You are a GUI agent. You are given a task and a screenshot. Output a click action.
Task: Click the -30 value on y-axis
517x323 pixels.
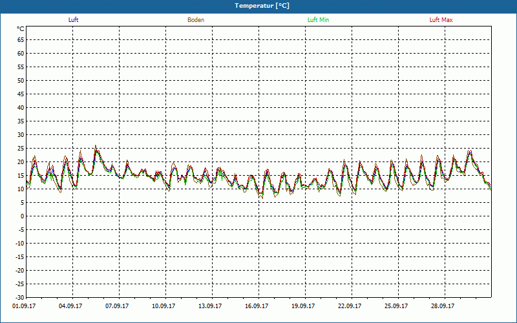click(20, 298)
